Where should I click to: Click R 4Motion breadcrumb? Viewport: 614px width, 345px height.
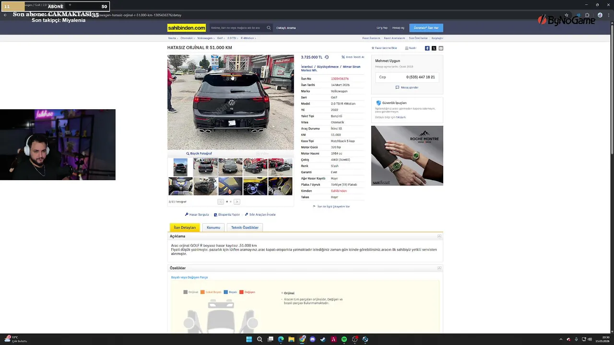click(247, 38)
